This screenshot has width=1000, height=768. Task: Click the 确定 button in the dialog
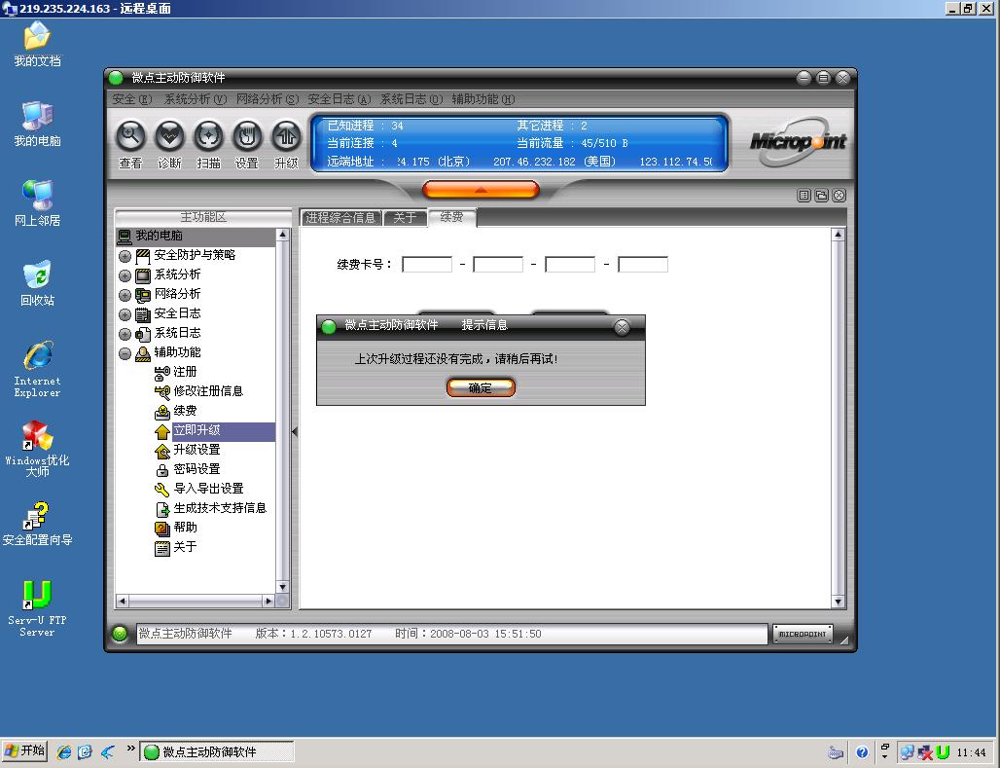click(x=481, y=387)
